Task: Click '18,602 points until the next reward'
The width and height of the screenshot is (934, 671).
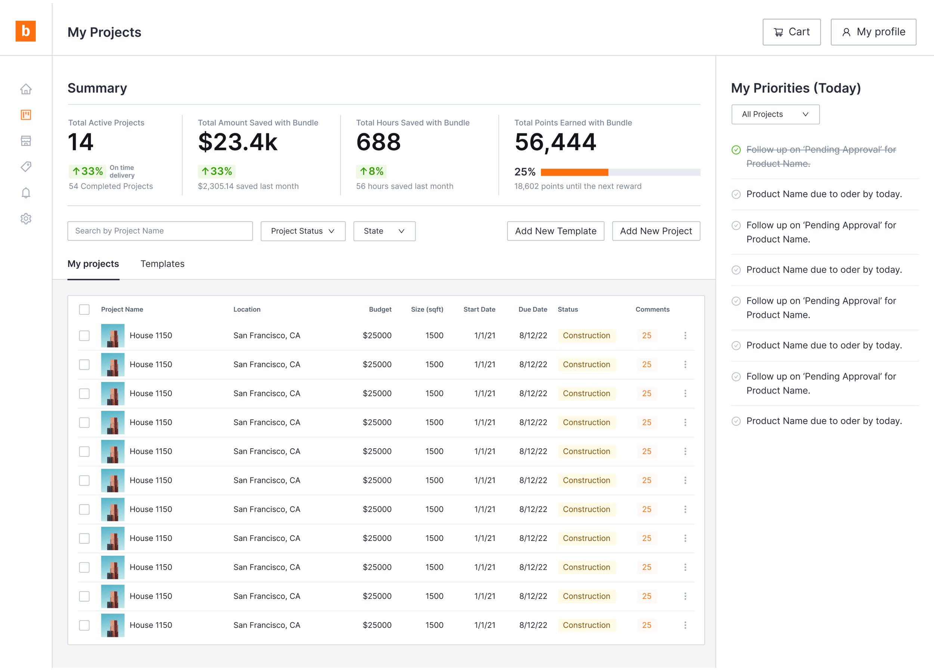Action: pos(578,186)
